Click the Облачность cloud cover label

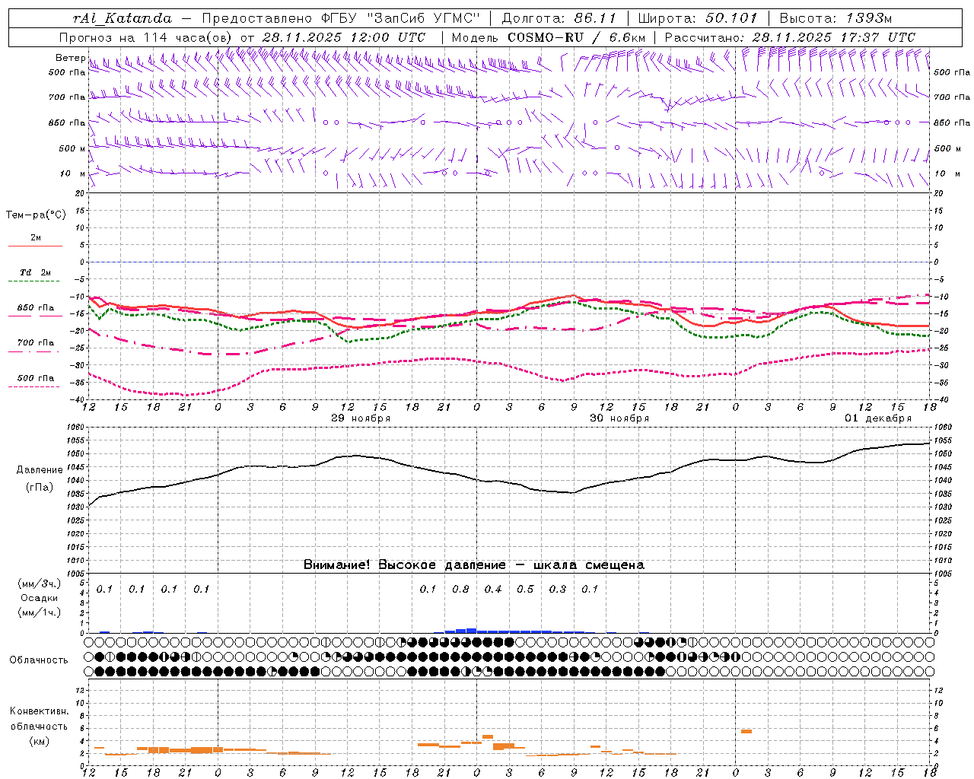point(38,660)
